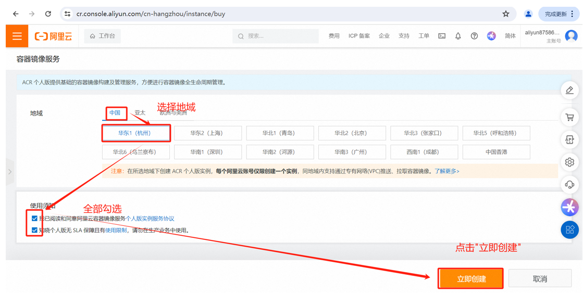Image resolution: width=583 pixels, height=293 pixels.
Task: Go forward in browser history
Action: click(32, 14)
